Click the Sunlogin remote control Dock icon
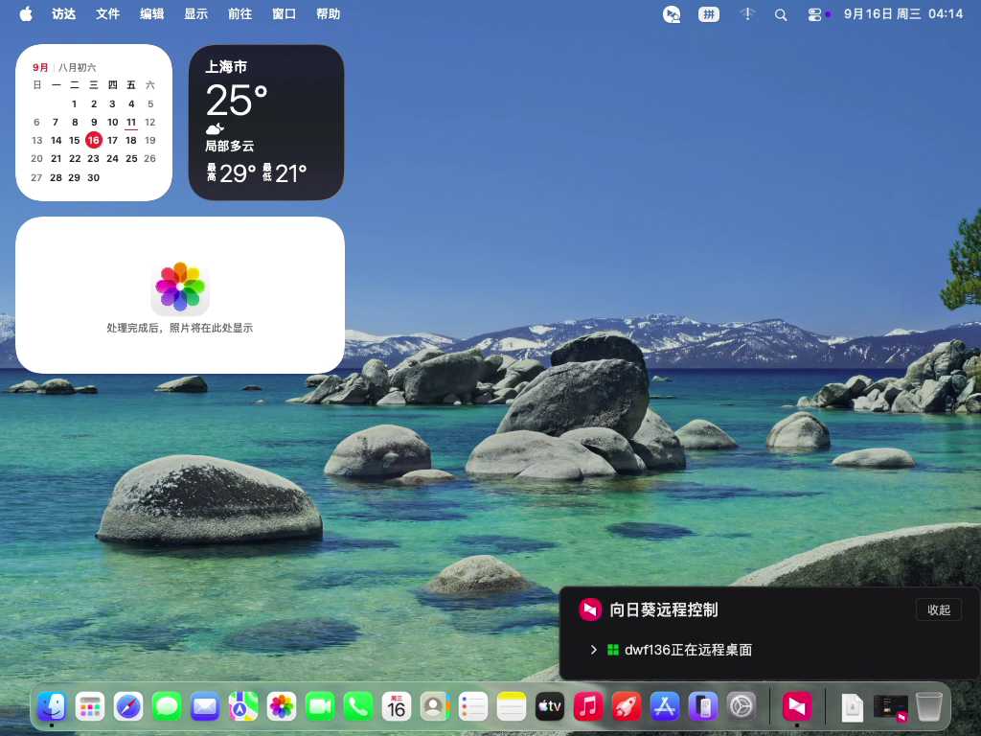Screen dimensions: 981x736 point(797,706)
